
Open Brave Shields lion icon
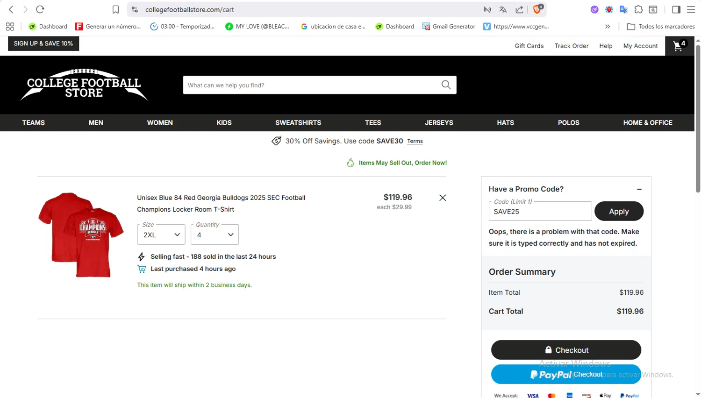tap(537, 9)
